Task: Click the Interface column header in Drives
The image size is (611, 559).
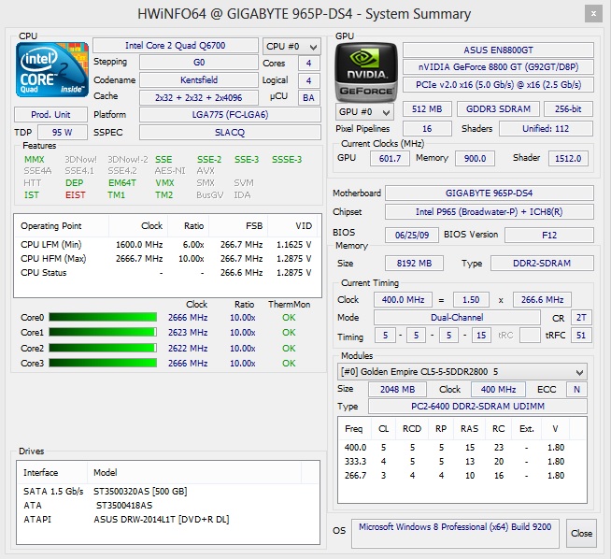Action: point(52,472)
